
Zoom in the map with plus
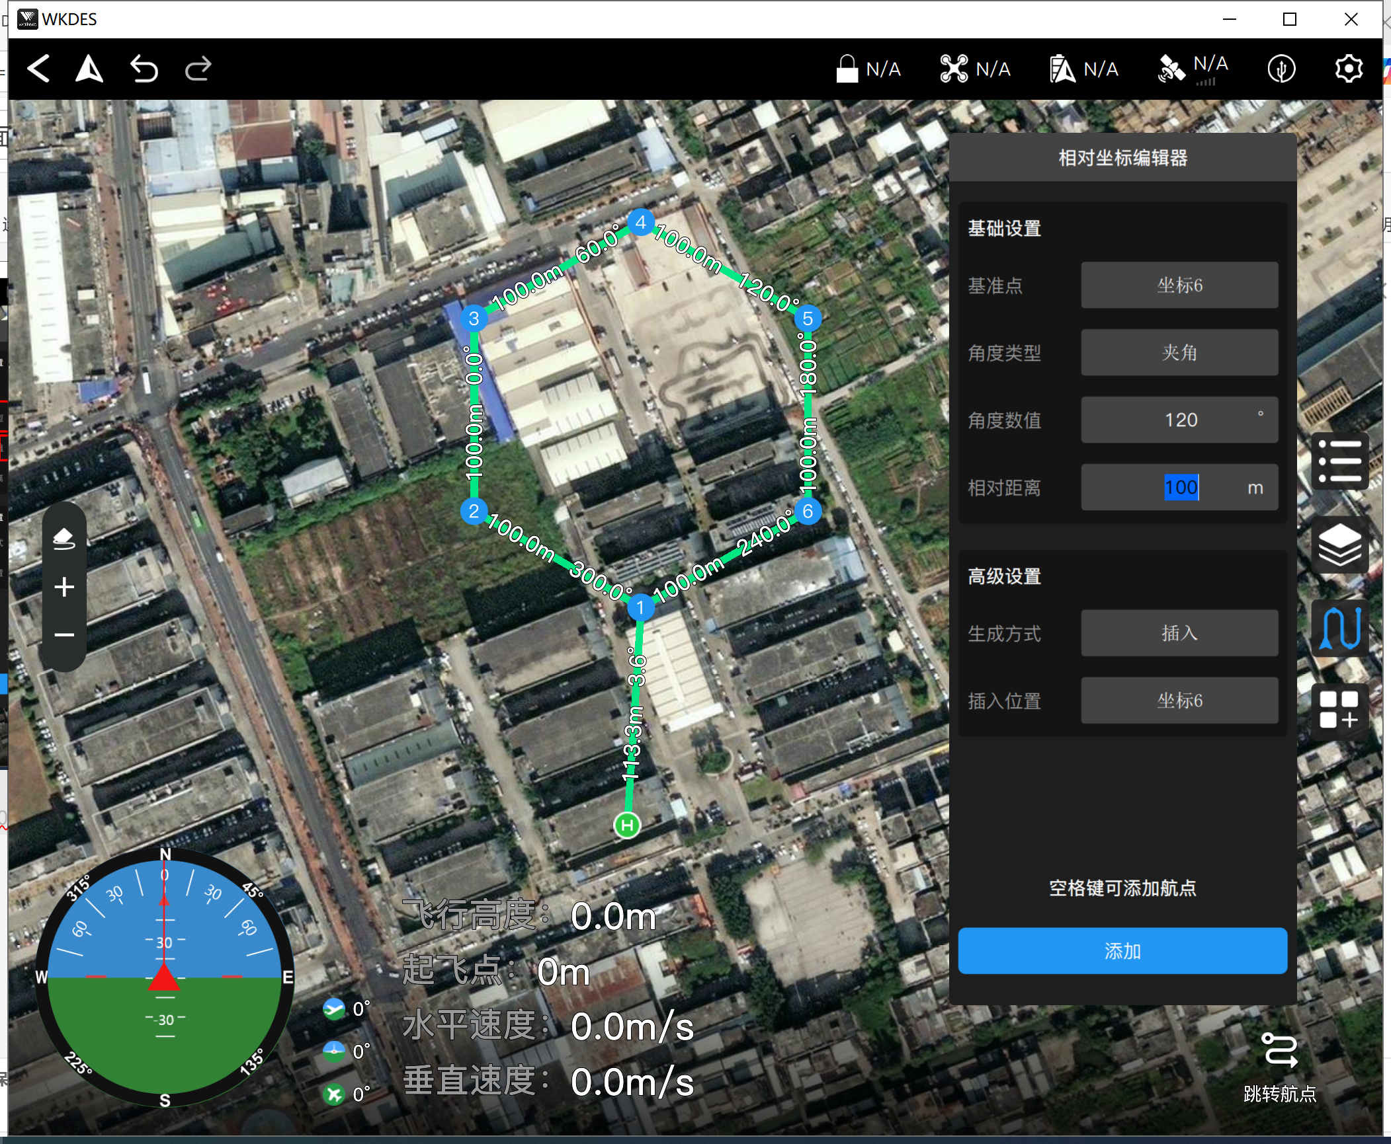[x=64, y=587]
